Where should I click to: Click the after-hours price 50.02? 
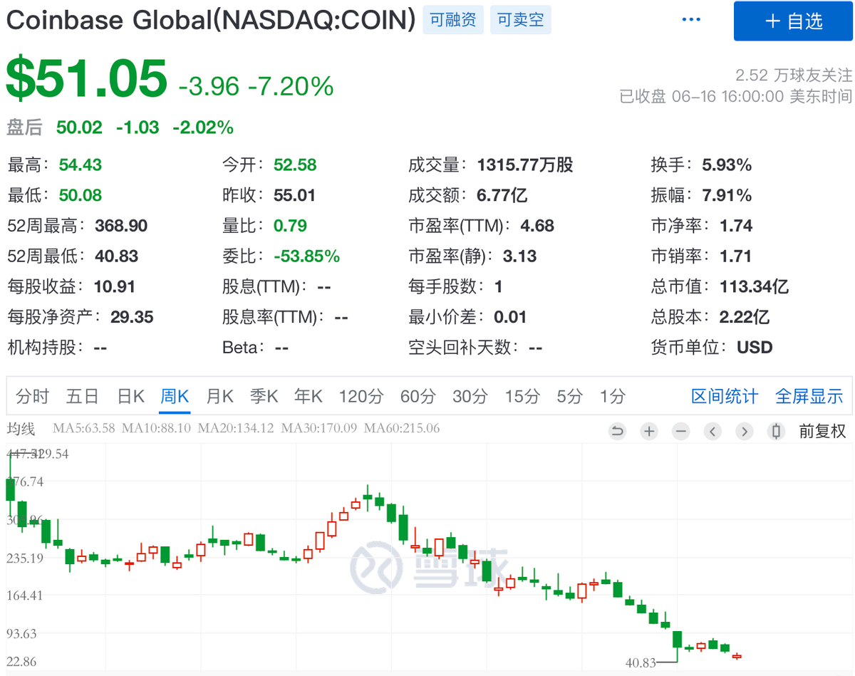(x=79, y=128)
